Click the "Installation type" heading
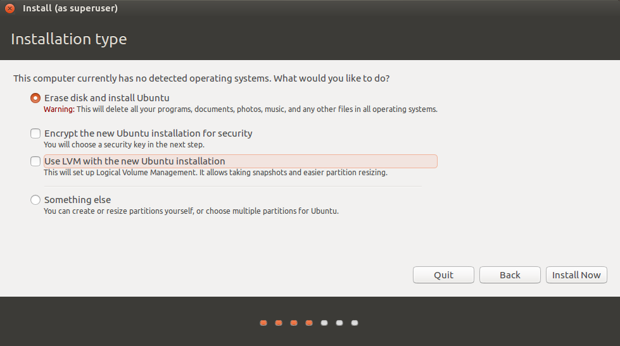Viewport: 620px width, 346px height. click(69, 39)
